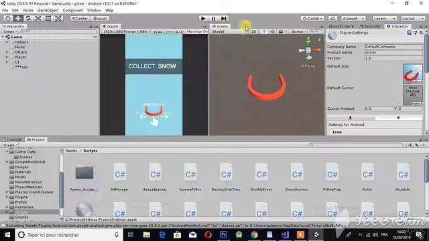
Task: Pause the game preview
Action: pos(213,18)
